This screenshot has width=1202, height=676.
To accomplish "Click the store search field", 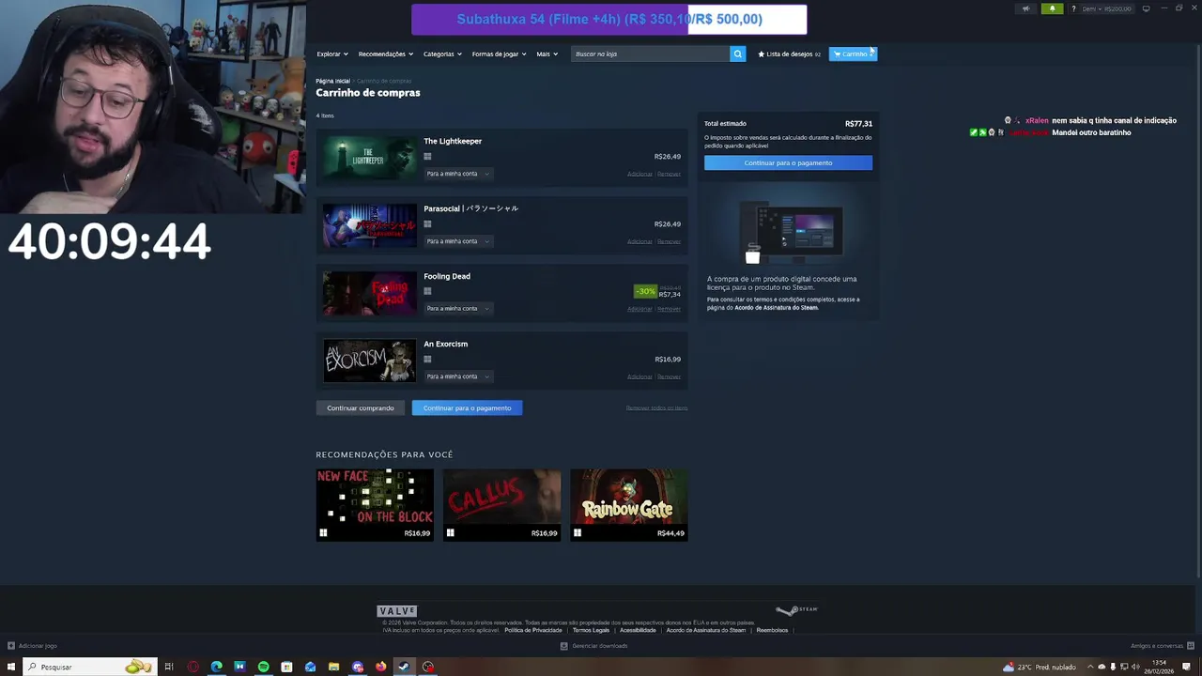I will [650, 54].
